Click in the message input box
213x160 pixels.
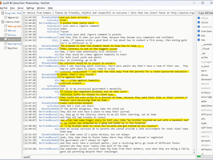point(113,157)
